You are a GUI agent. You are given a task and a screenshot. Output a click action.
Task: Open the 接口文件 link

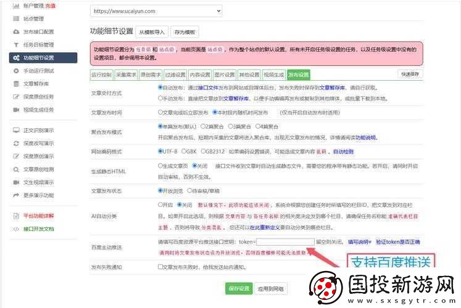[208, 87]
